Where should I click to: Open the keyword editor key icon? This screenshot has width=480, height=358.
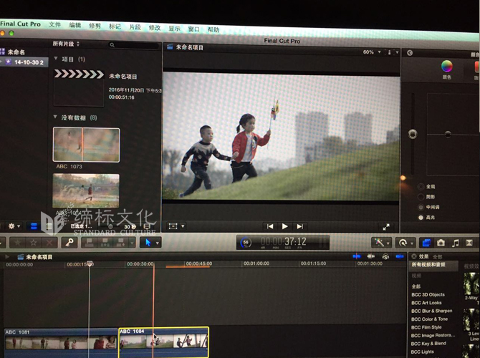[x=69, y=243]
